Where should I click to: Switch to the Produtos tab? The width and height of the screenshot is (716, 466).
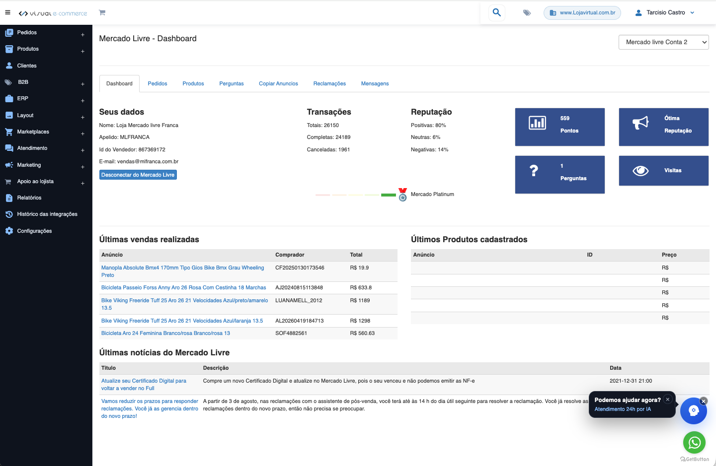point(193,83)
